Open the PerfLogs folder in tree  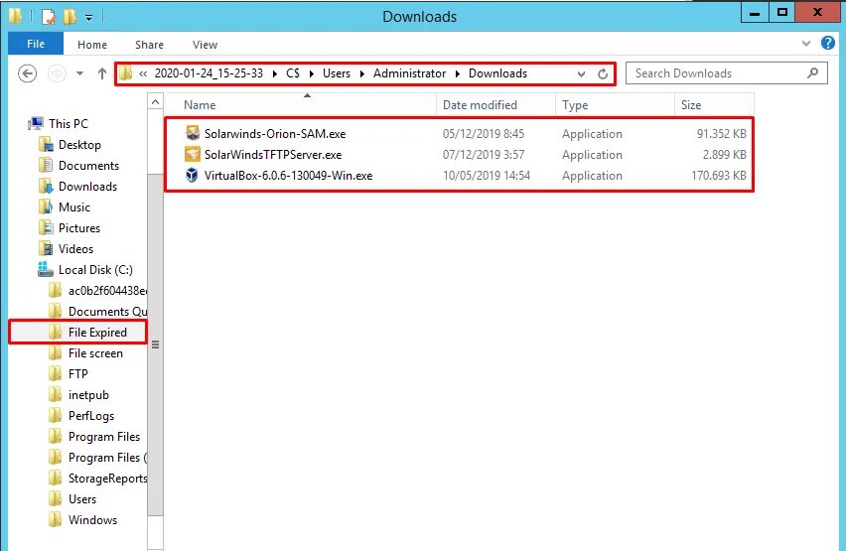pos(91,416)
